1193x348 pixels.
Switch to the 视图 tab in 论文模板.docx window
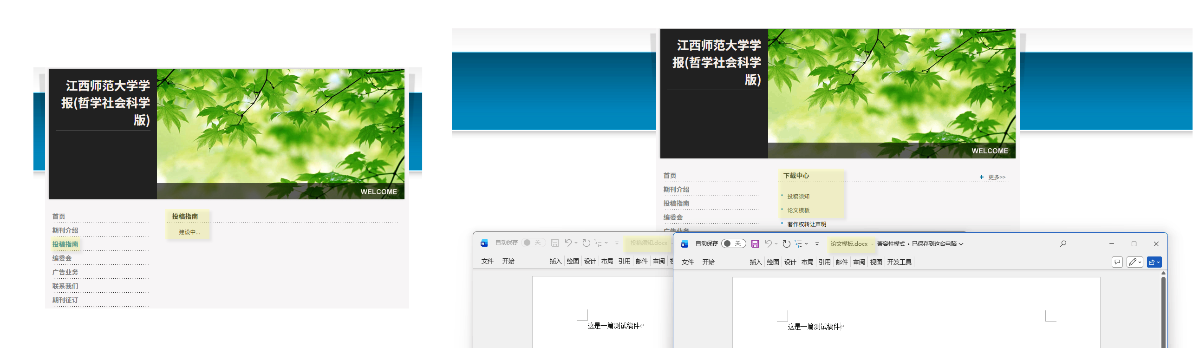876,262
